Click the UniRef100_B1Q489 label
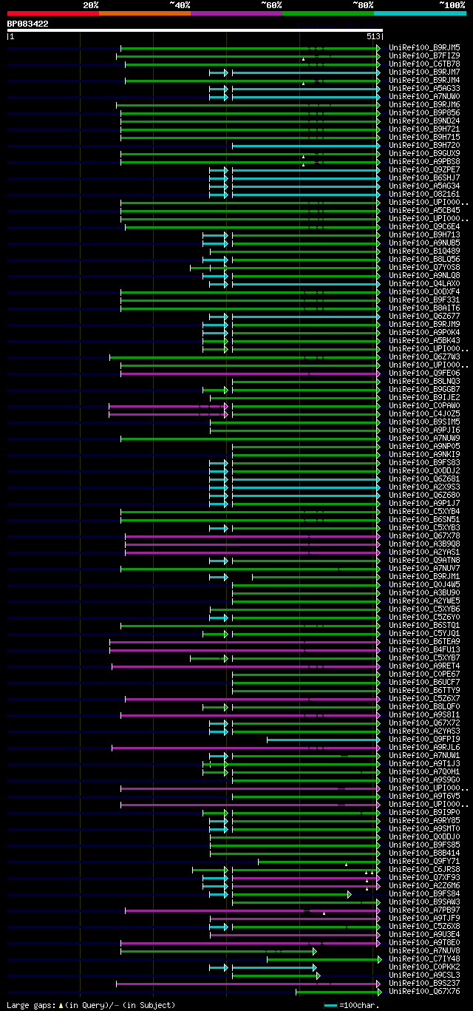Viewport: 473px width, 1011px height. coord(425,251)
